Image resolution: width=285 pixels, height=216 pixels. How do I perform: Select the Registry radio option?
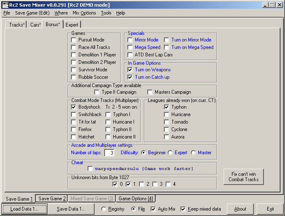(x=103, y=209)
